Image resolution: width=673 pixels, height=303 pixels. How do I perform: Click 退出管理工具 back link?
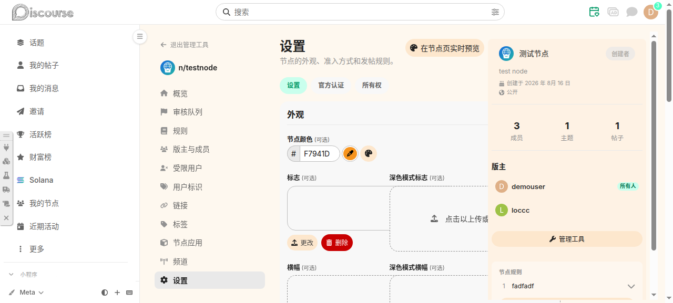coord(185,45)
